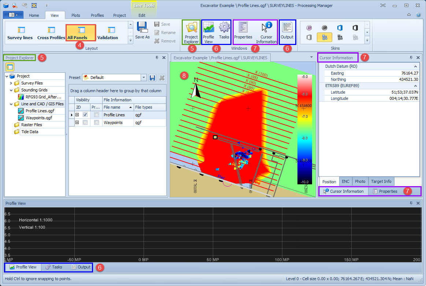Screen dimensions: 426x286
Task: Select the Survey lines layout
Action: [20, 33]
